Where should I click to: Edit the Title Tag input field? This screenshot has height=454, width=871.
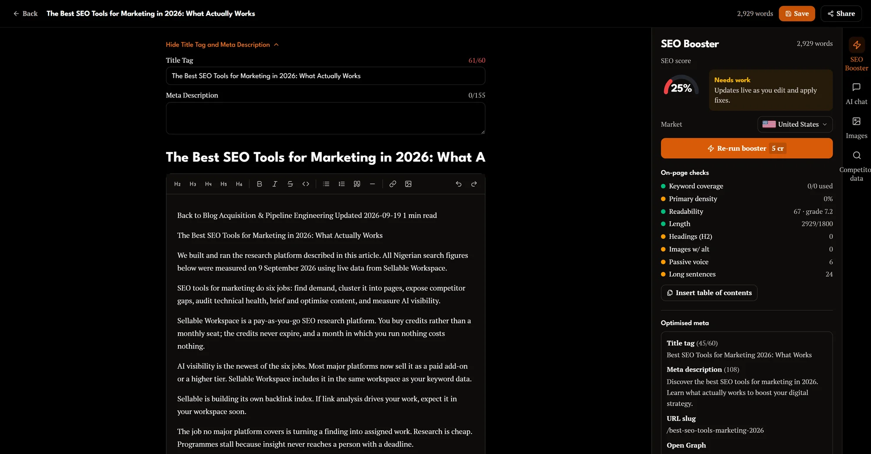(x=325, y=76)
